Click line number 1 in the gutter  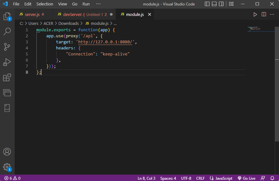click(27, 30)
